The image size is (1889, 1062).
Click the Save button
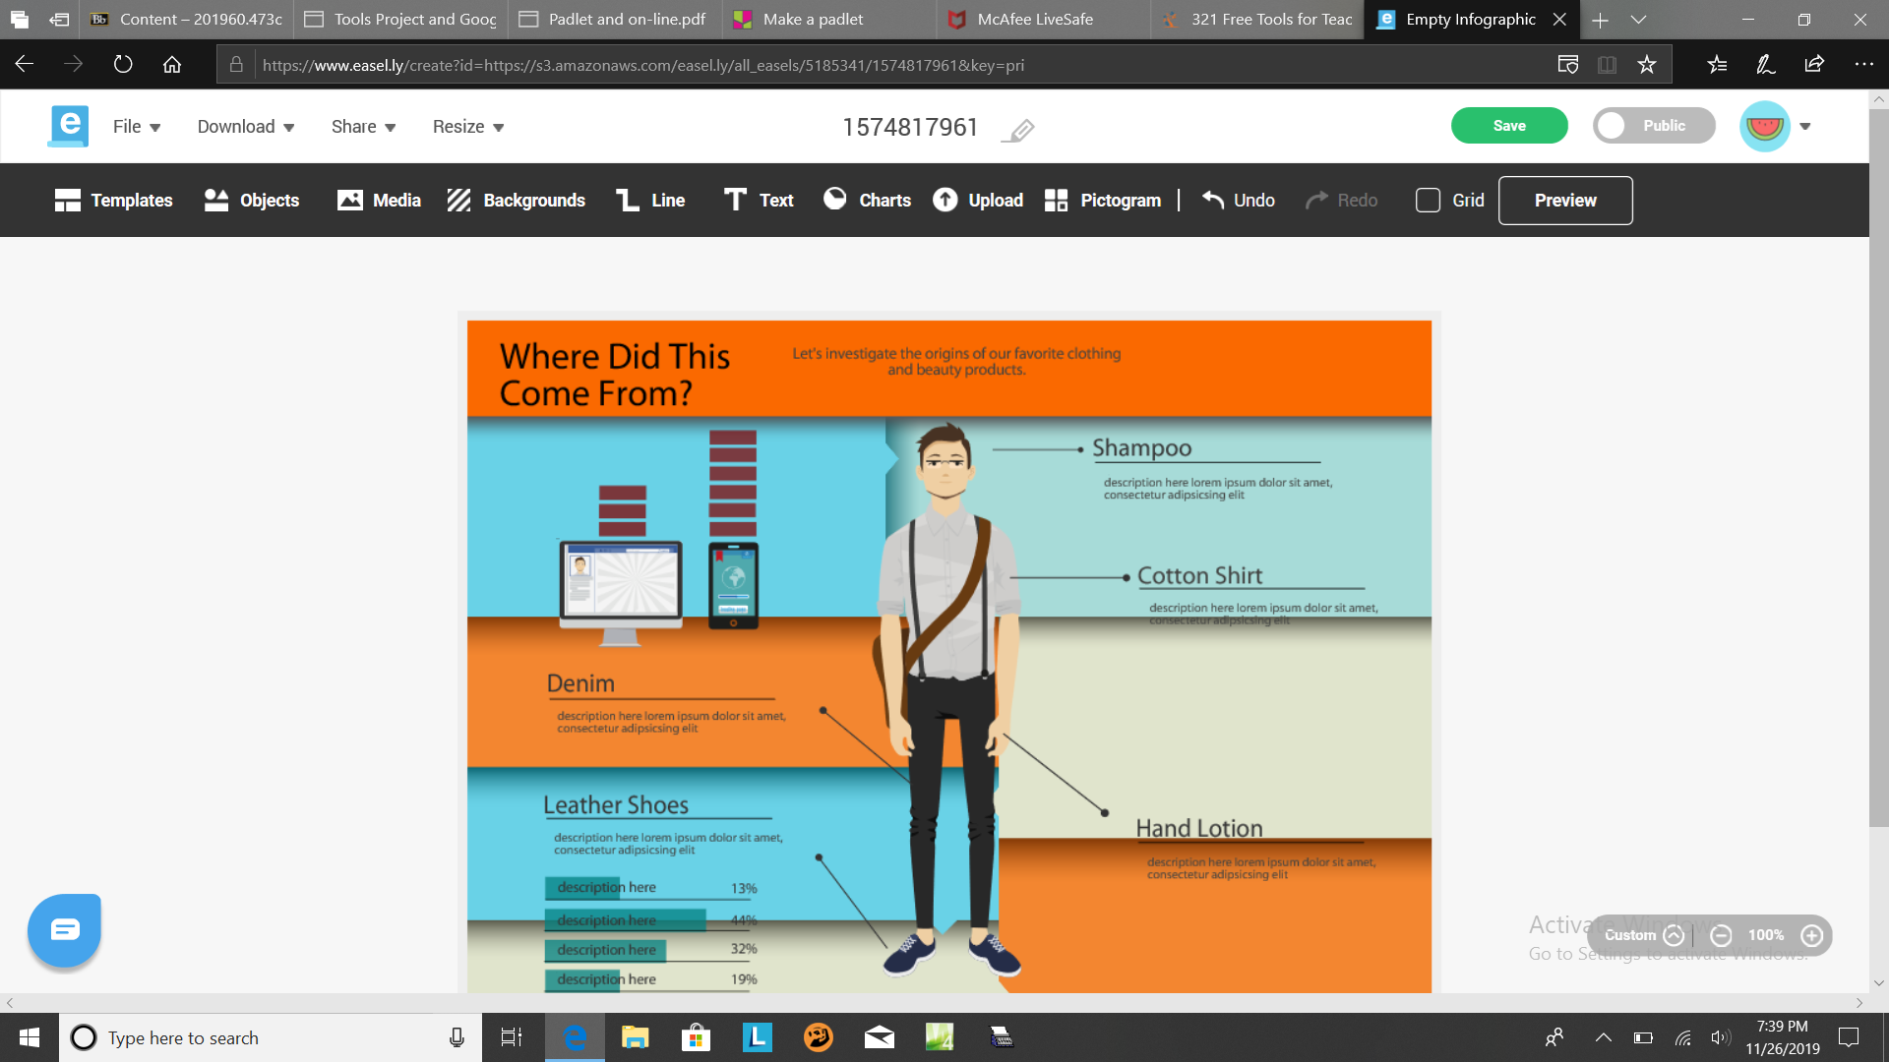[x=1509, y=125]
